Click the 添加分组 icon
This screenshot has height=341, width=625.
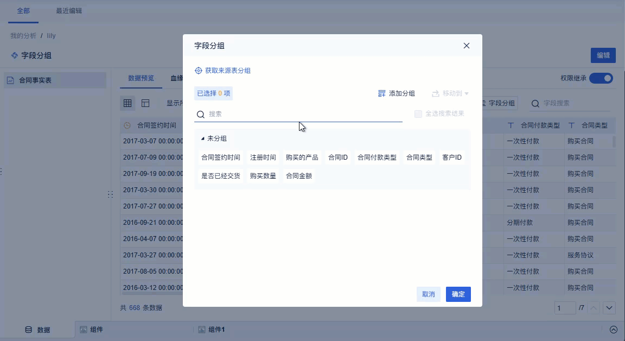coord(381,93)
